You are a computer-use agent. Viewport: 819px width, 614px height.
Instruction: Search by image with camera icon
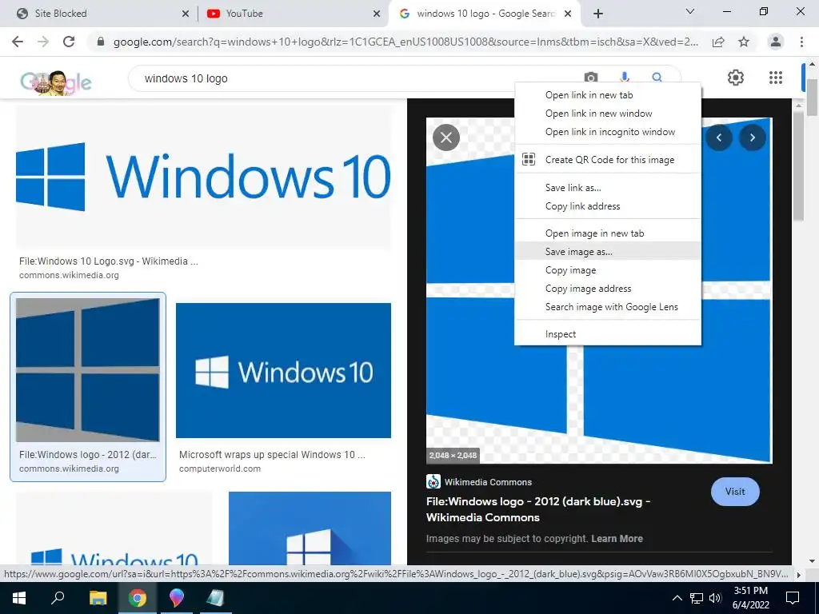click(591, 78)
